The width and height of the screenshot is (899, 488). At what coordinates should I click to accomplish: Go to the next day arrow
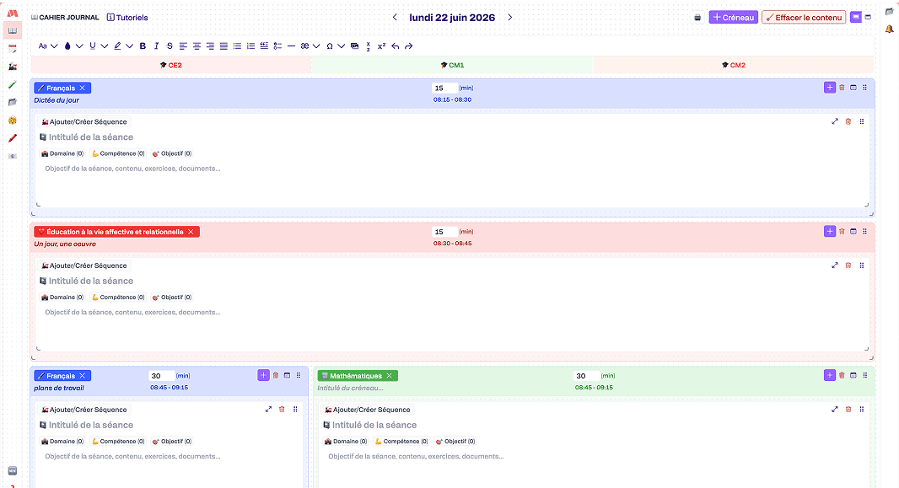(509, 17)
